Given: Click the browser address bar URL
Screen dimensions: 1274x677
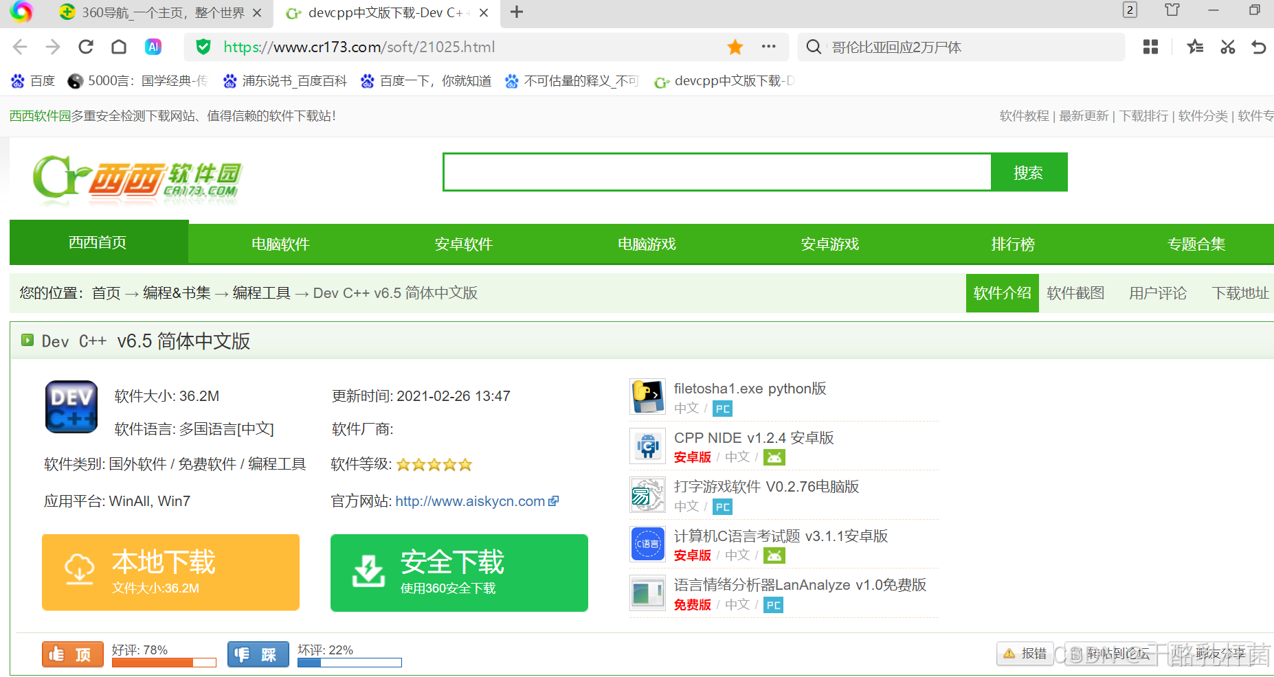Looking at the screenshot, I should pyautogui.click(x=359, y=47).
